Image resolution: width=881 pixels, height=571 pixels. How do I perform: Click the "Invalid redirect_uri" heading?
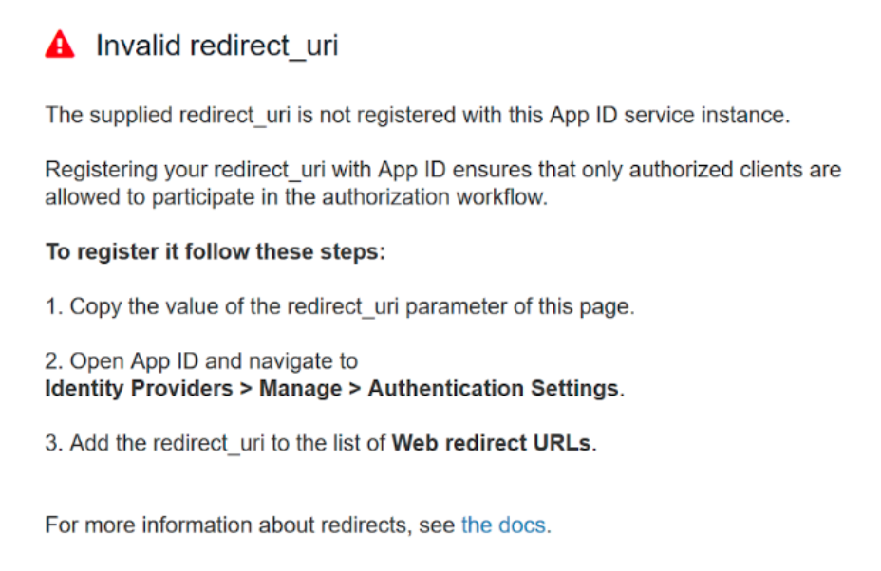tap(216, 46)
